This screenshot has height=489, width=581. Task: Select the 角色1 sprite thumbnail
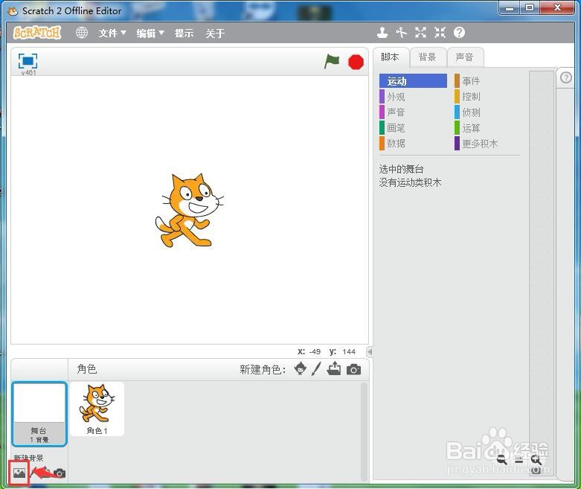click(x=97, y=409)
